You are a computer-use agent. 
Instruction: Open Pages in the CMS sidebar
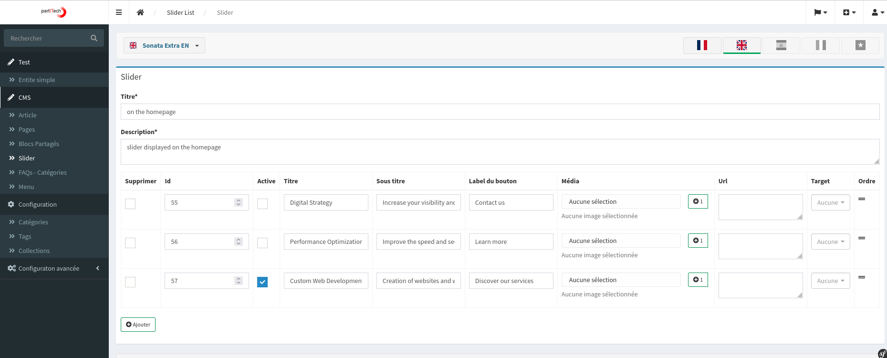27,129
